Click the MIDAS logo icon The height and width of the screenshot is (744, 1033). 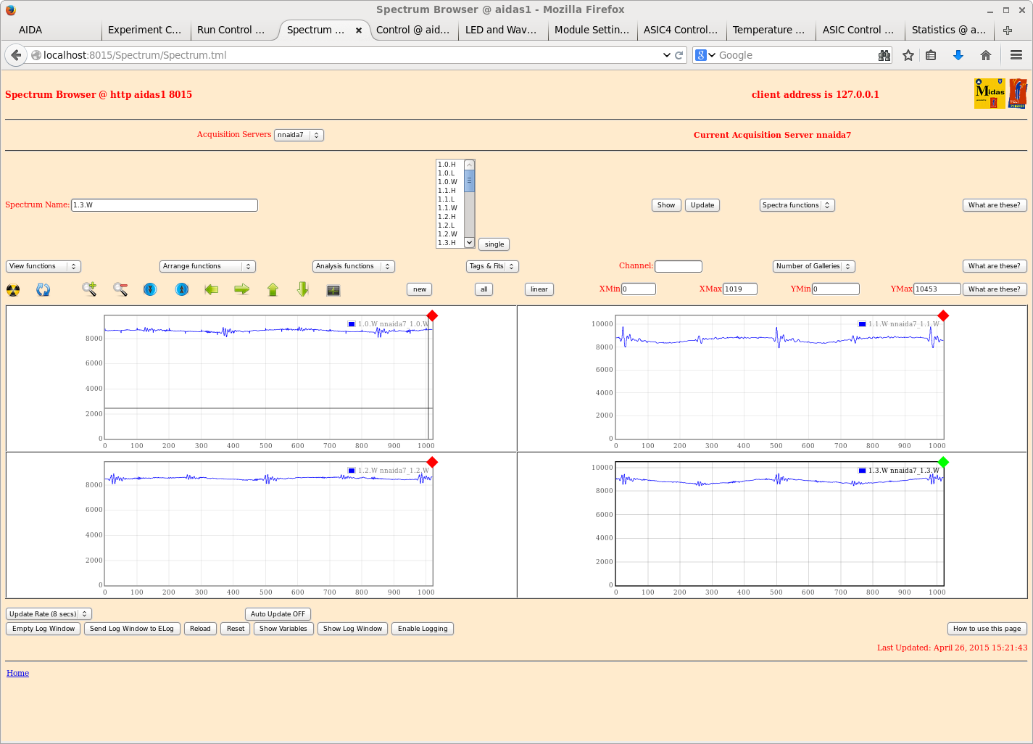(x=990, y=94)
